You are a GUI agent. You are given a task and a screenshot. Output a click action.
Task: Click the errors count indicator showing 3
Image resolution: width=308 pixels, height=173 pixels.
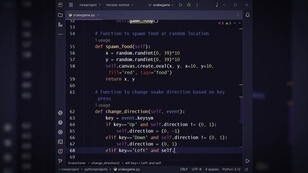coord(221,23)
